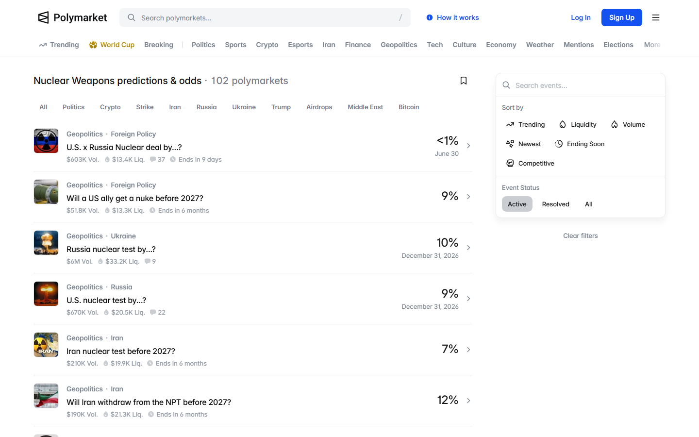699x437 pixels.
Task: Click the Search polymarkets input field
Action: tap(265, 17)
